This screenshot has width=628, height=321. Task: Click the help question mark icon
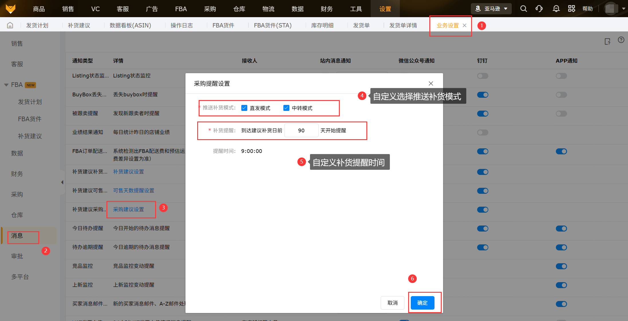(x=621, y=40)
